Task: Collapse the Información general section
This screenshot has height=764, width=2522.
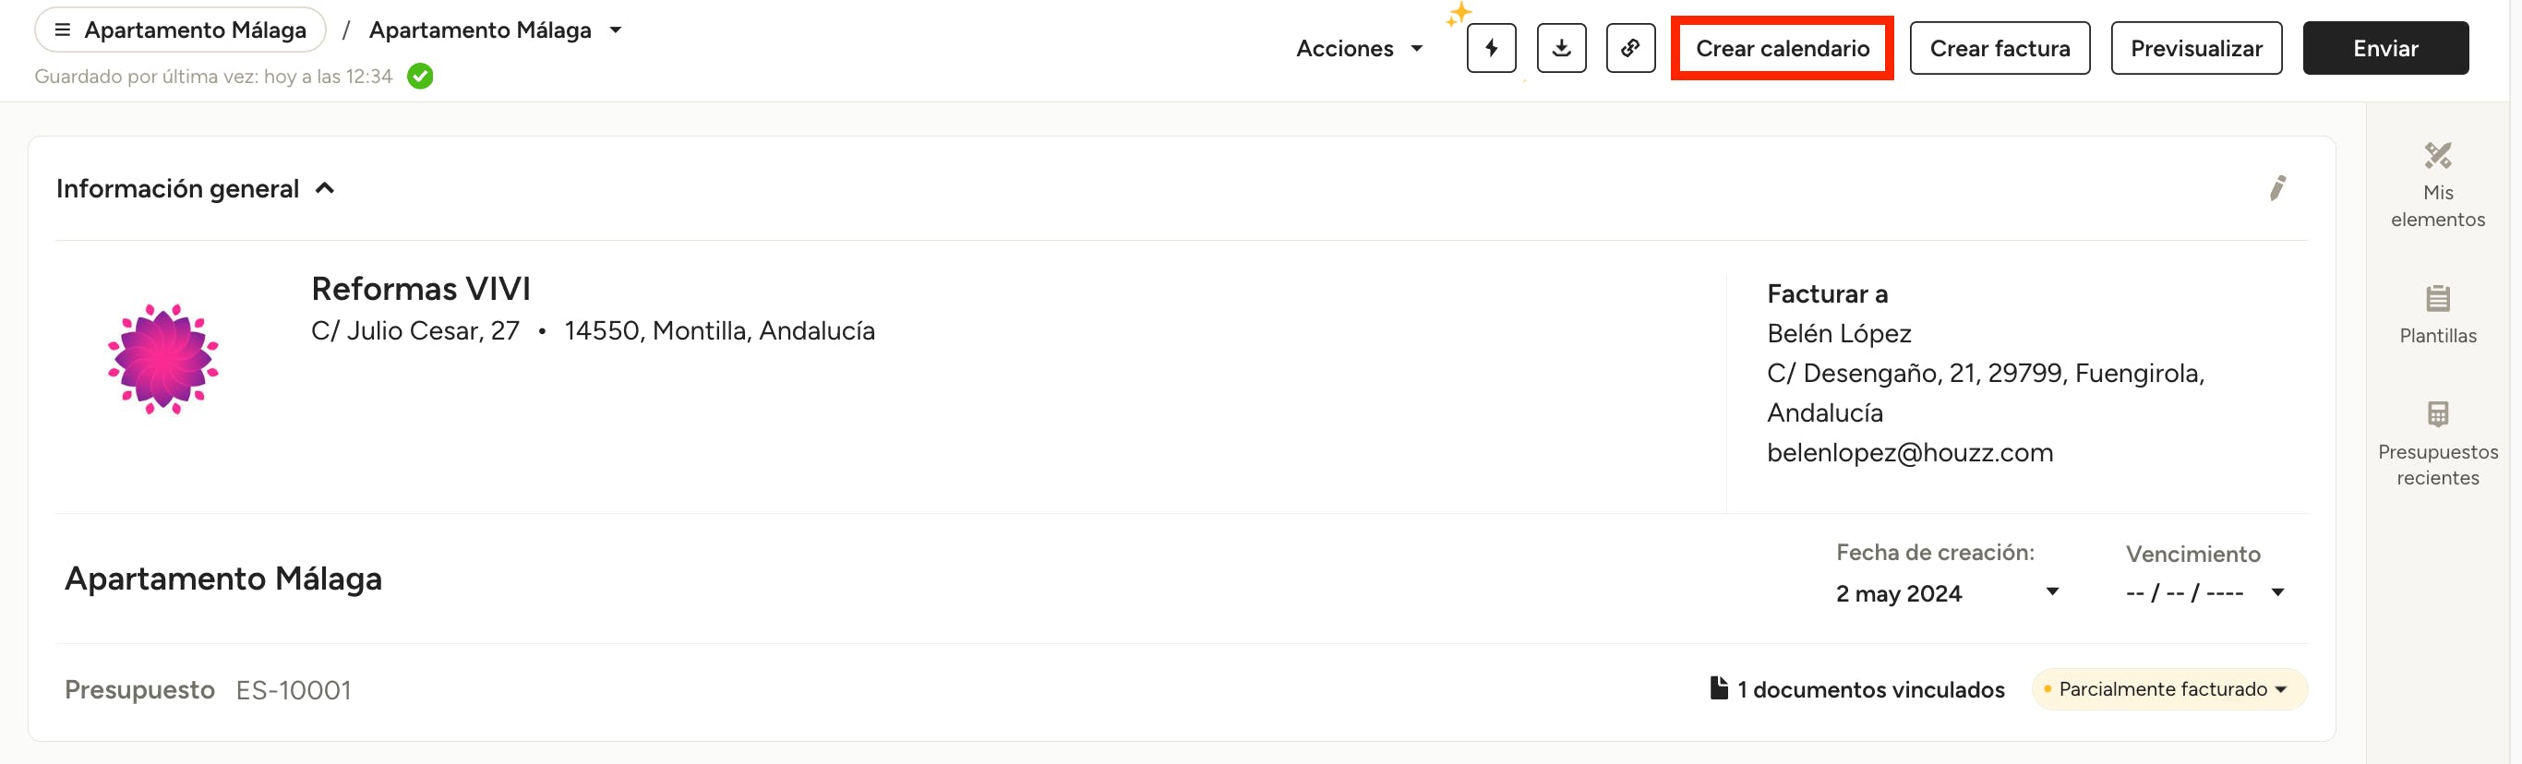Action: coord(325,188)
